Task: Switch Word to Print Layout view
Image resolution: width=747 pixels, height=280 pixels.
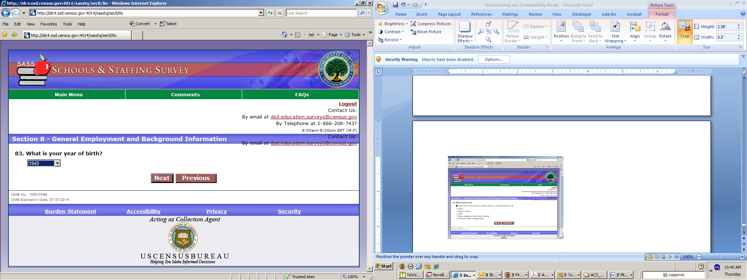Action: point(650,257)
